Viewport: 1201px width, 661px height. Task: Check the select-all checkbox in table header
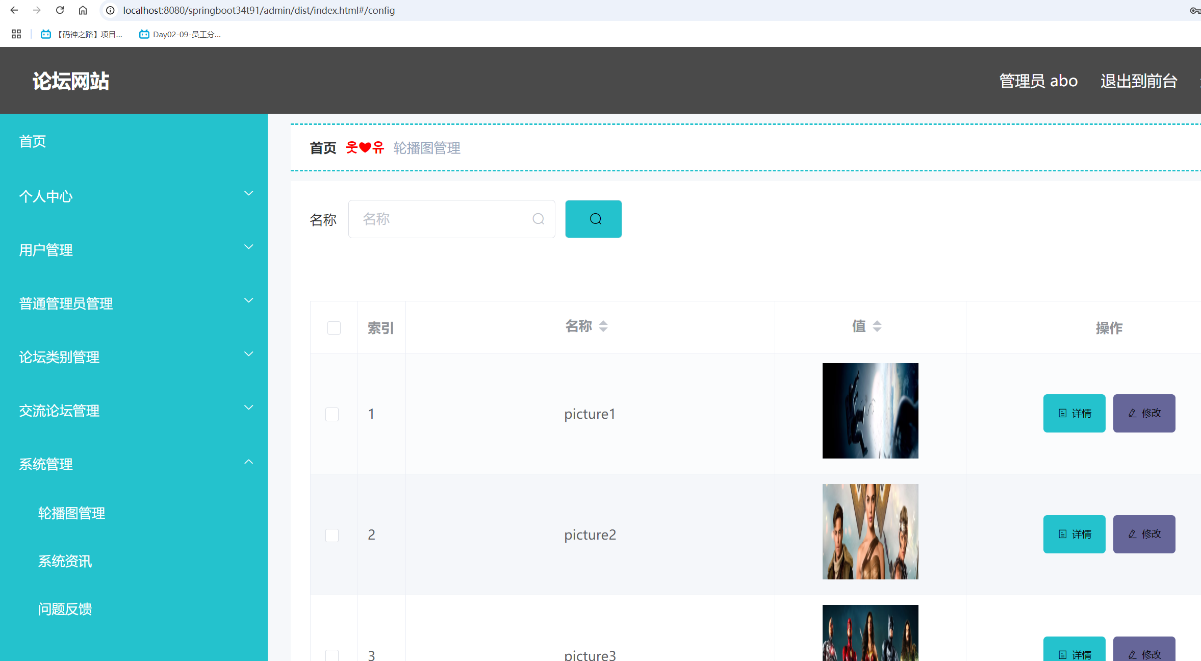(334, 327)
